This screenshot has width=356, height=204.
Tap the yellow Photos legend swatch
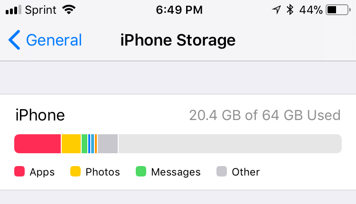coord(75,171)
